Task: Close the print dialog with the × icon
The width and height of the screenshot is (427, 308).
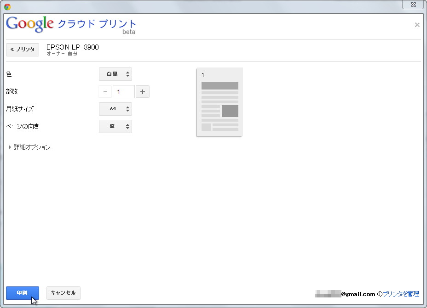Action: click(x=417, y=25)
